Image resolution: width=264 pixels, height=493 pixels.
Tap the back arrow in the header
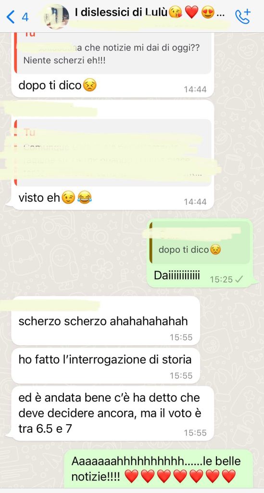(x=11, y=17)
